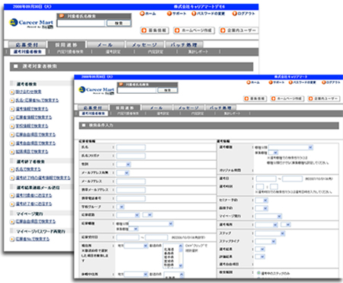Image resolution: width=343 pixels, height=283 pixels.
Task: Follow the 選考情報で検索する link
Action: click(x=32, y=109)
